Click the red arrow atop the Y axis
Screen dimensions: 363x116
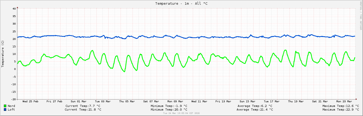click(17, 8)
